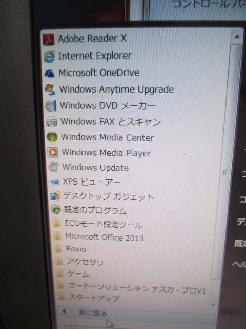246x329 pixels.
Task: Open Windows Media Center menu entry
Action: [x=108, y=137]
